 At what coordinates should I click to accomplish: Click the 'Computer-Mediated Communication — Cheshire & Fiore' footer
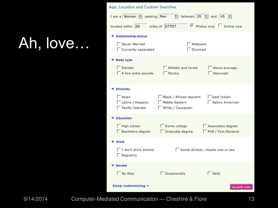[x=139, y=199]
